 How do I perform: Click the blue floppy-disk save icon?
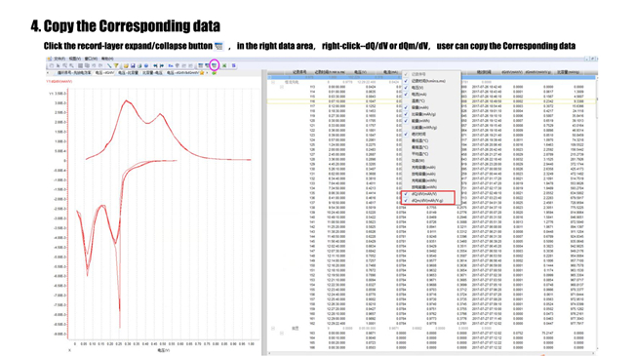tap(133, 65)
